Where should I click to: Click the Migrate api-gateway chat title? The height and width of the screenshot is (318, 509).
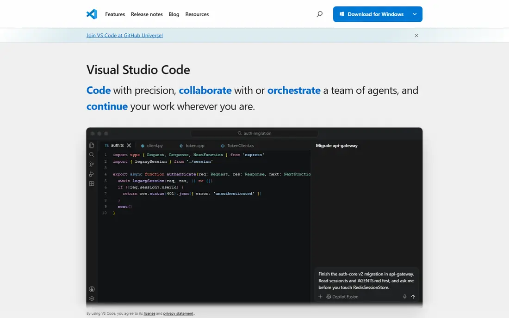pos(336,146)
